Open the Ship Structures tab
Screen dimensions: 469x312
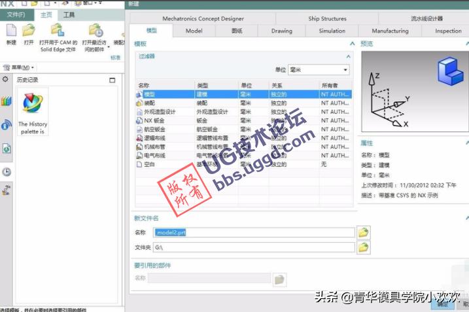click(327, 18)
